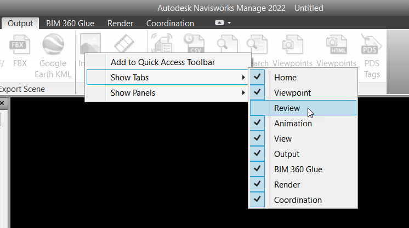Image resolution: width=409 pixels, height=228 pixels.
Task: Click the CSV timeliner export icon
Action: 194,43
